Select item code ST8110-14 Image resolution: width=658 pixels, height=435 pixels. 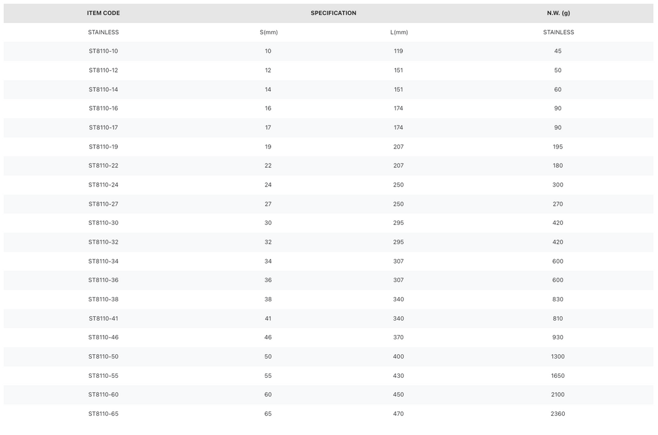103,89
